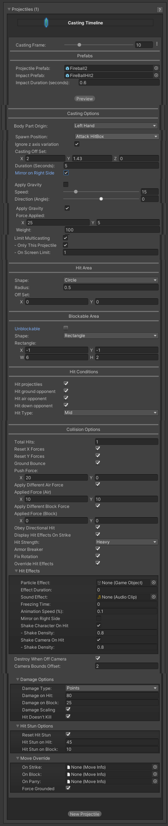
Task: Enable the Unblockable checkbox
Action: click(x=66, y=328)
